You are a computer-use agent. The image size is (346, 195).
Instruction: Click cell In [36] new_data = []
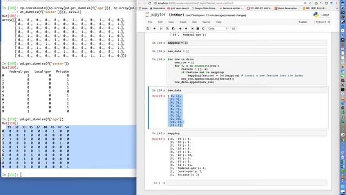[247, 51]
